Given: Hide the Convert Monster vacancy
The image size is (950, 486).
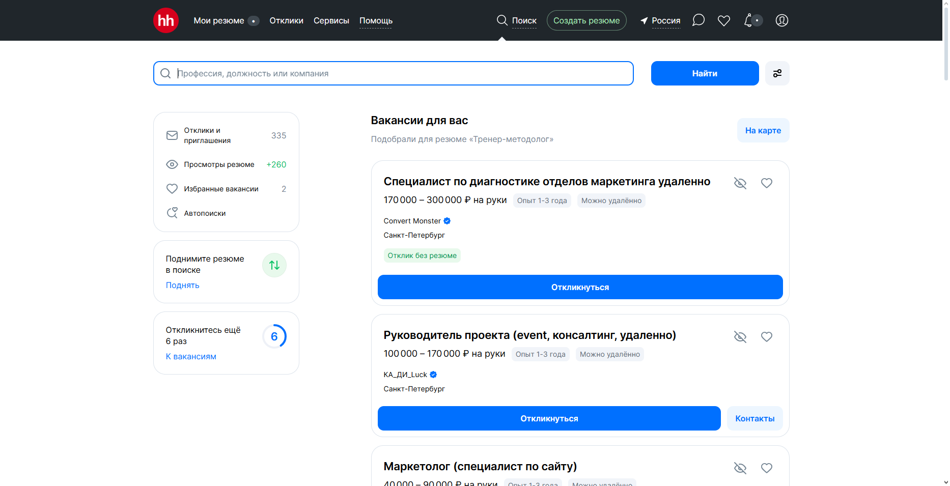Looking at the screenshot, I should [x=740, y=183].
